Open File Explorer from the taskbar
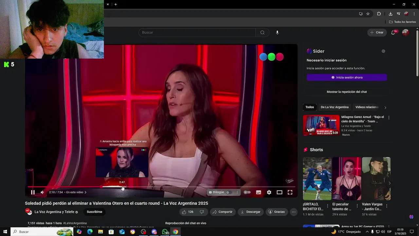The width and height of the screenshot is (419, 236). (100, 232)
